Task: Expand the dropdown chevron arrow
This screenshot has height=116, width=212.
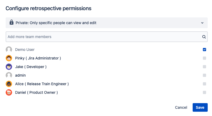Action: [202, 23]
